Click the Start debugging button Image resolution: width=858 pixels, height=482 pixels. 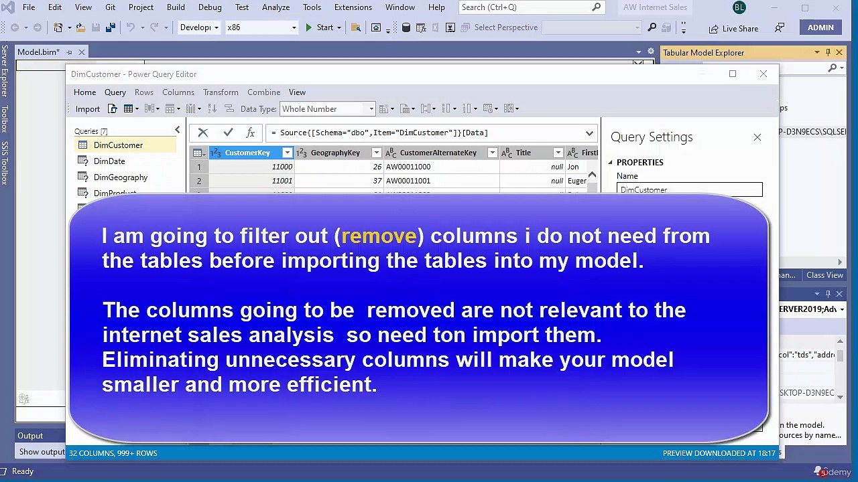pos(319,27)
